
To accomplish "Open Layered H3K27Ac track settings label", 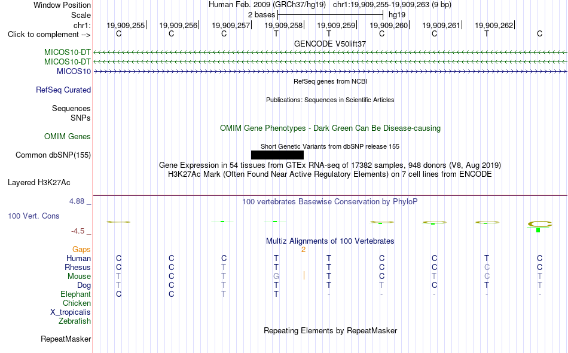I will point(39,183).
